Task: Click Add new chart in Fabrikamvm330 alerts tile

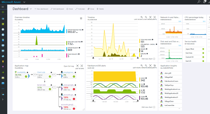Action: point(148,107)
